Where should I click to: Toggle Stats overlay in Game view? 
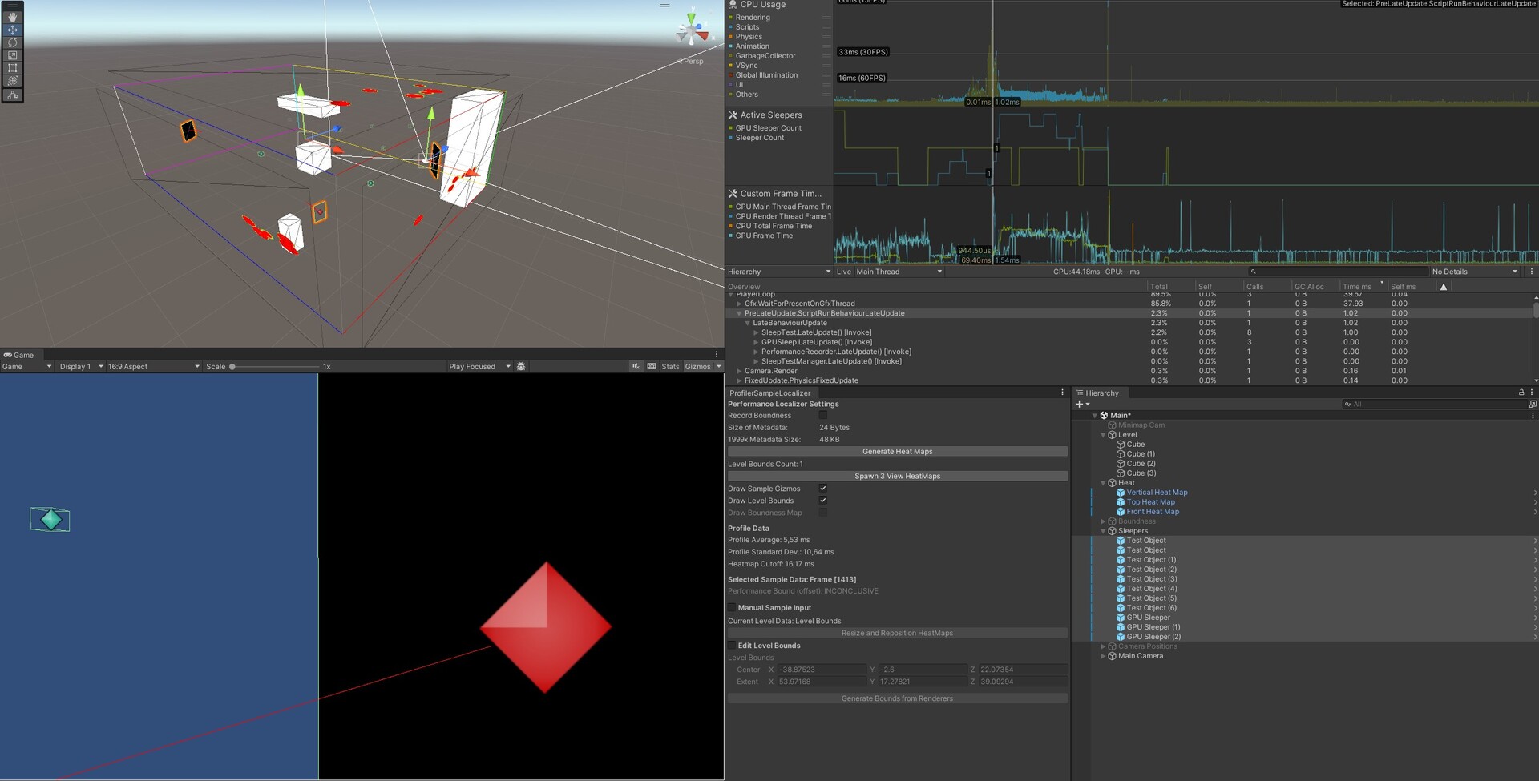[669, 366]
